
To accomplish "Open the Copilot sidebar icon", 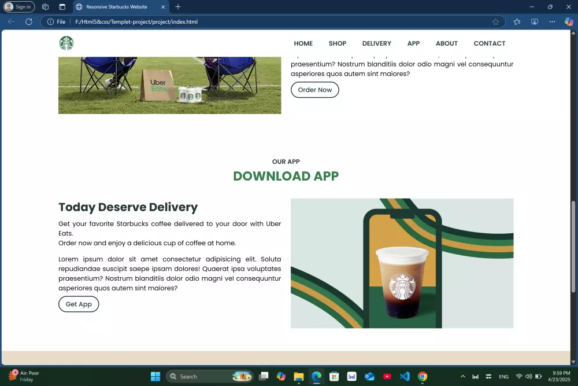I will tap(569, 22).
